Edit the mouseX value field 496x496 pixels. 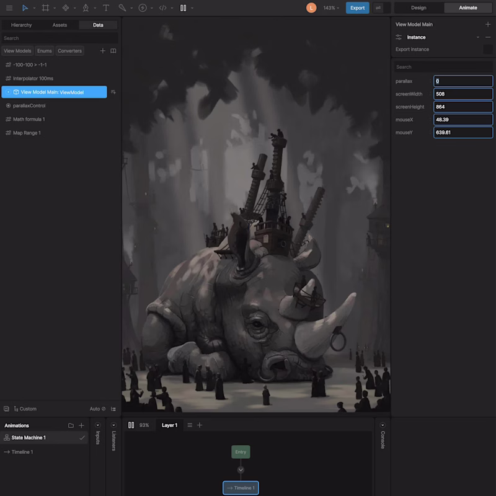point(462,119)
